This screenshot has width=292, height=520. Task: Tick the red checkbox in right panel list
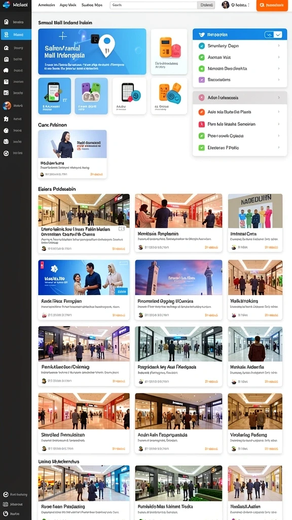coord(201,124)
